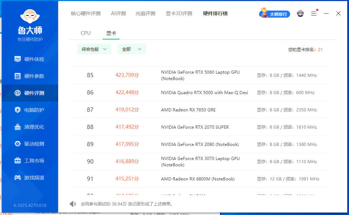Select AMD Radeon RX 7650 GRE row

201,110
